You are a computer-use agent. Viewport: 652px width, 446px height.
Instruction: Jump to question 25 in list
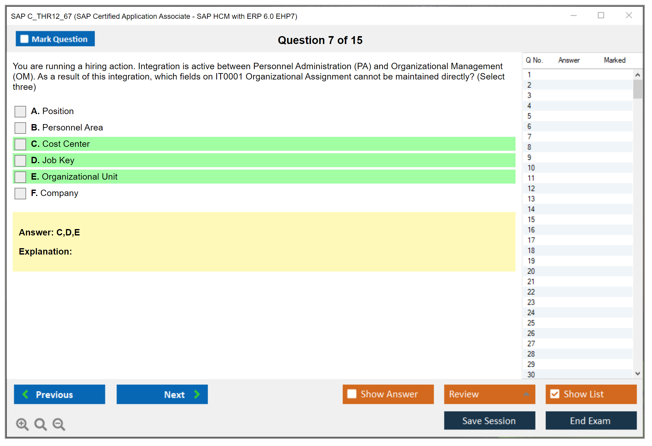pyautogui.click(x=531, y=323)
